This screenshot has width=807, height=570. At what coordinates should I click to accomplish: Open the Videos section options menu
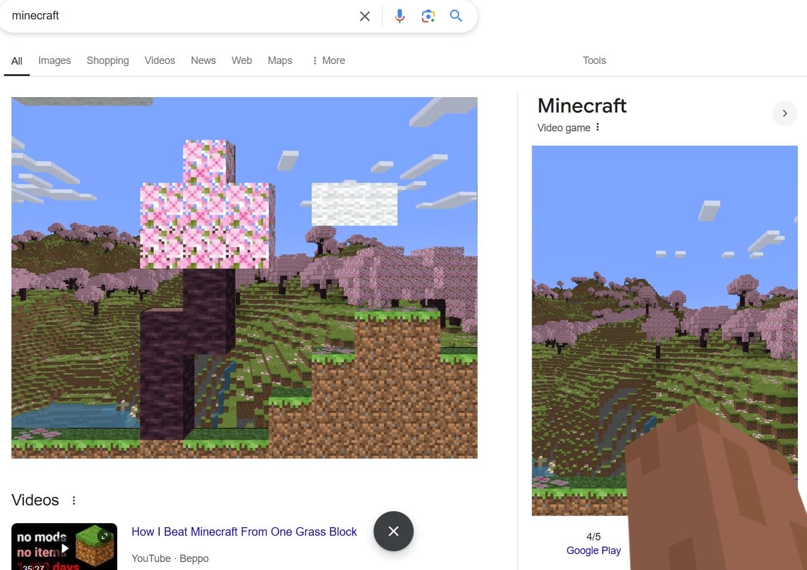click(x=74, y=500)
